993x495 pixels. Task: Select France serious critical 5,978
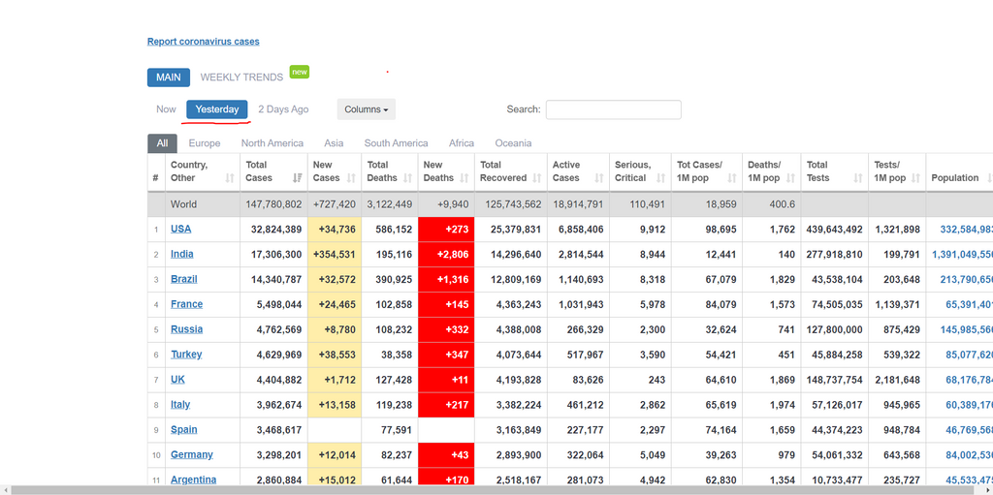click(653, 304)
